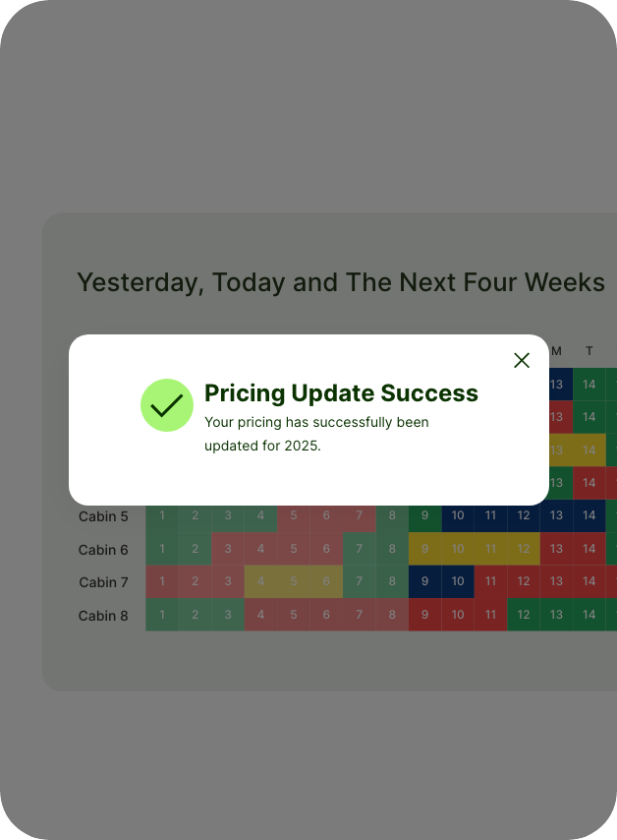Select blue day 9 cell for Cabin 7
The width and height of the screenshot is (617, 840).
(424, 582)
